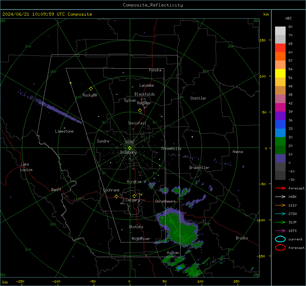
Task: Click the Brooks city label
Action: pos(242,238)
